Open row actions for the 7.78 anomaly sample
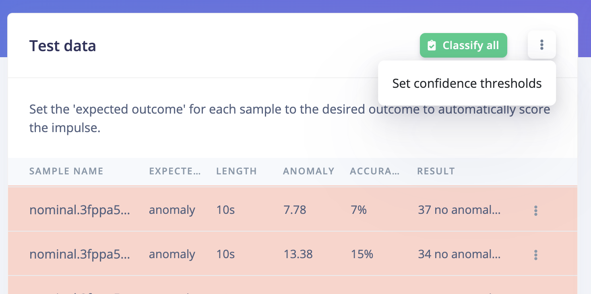591x294 pixels. (x=535, y=211)
